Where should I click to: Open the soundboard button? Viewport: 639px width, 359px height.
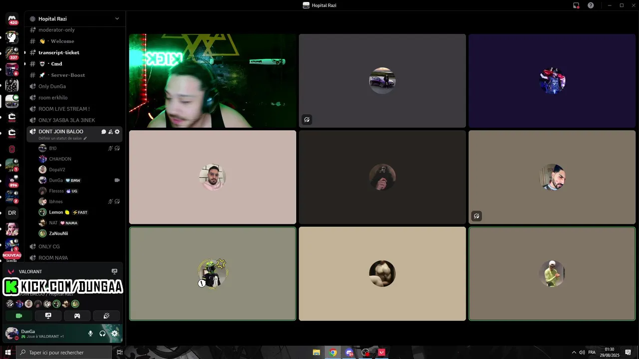(106, 316)
